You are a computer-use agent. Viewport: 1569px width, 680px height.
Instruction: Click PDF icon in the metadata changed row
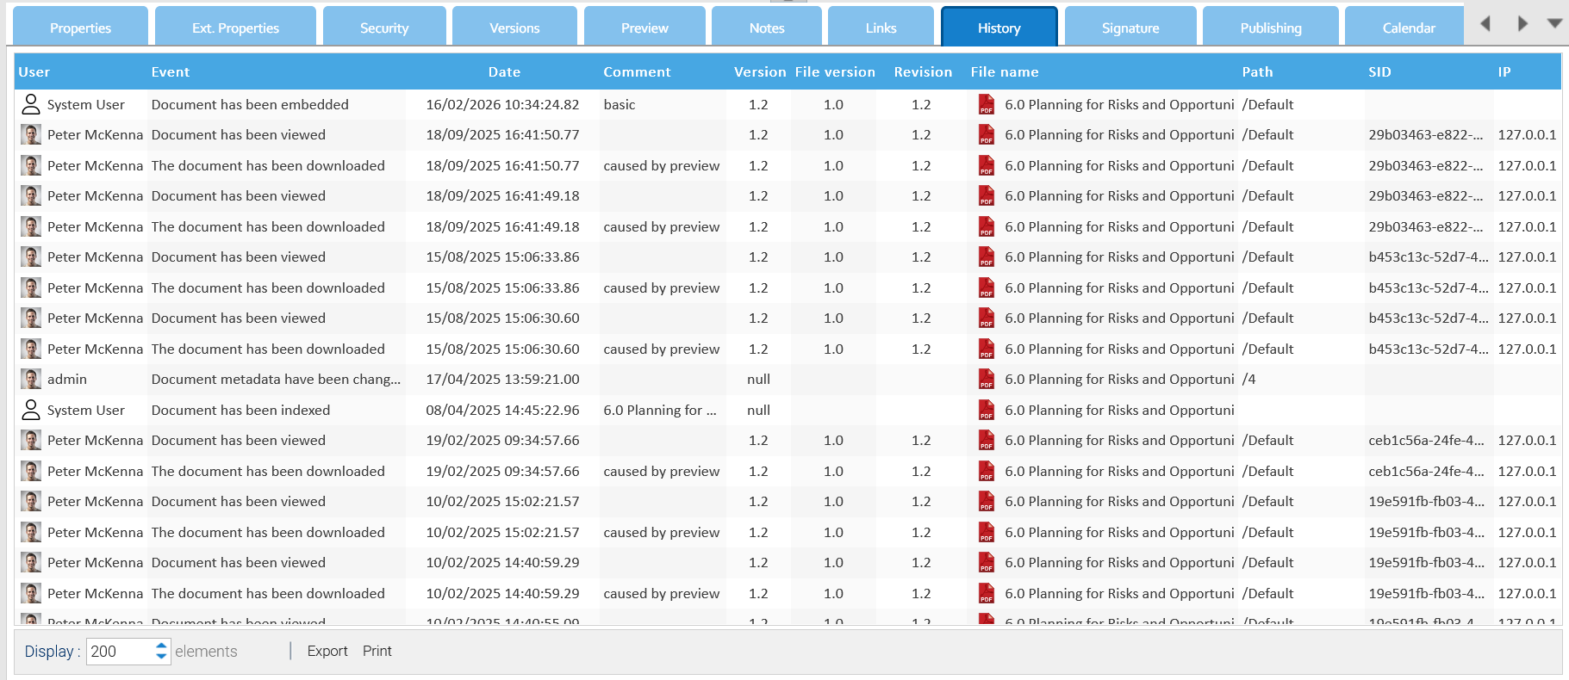987,379
